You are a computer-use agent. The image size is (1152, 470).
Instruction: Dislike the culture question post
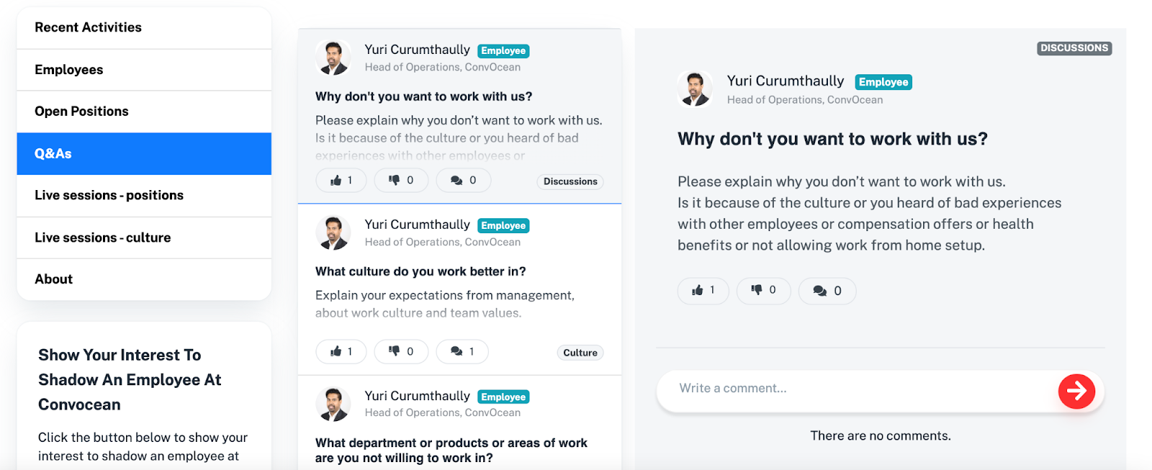401,351
